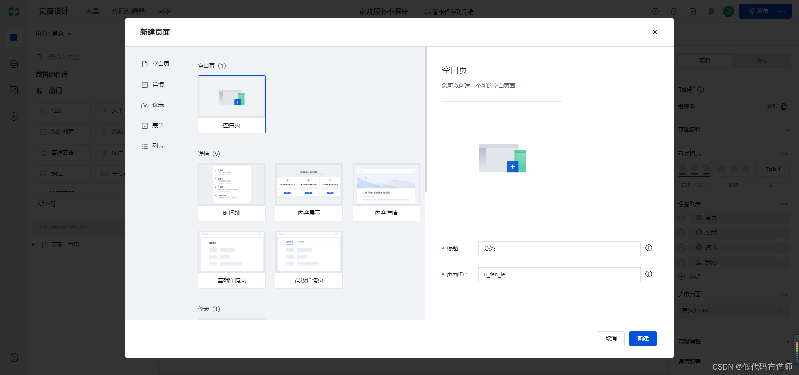Choose the 内容展示 template thumbnail
This screenshot has width=799, height=375.
pos(309,192)
